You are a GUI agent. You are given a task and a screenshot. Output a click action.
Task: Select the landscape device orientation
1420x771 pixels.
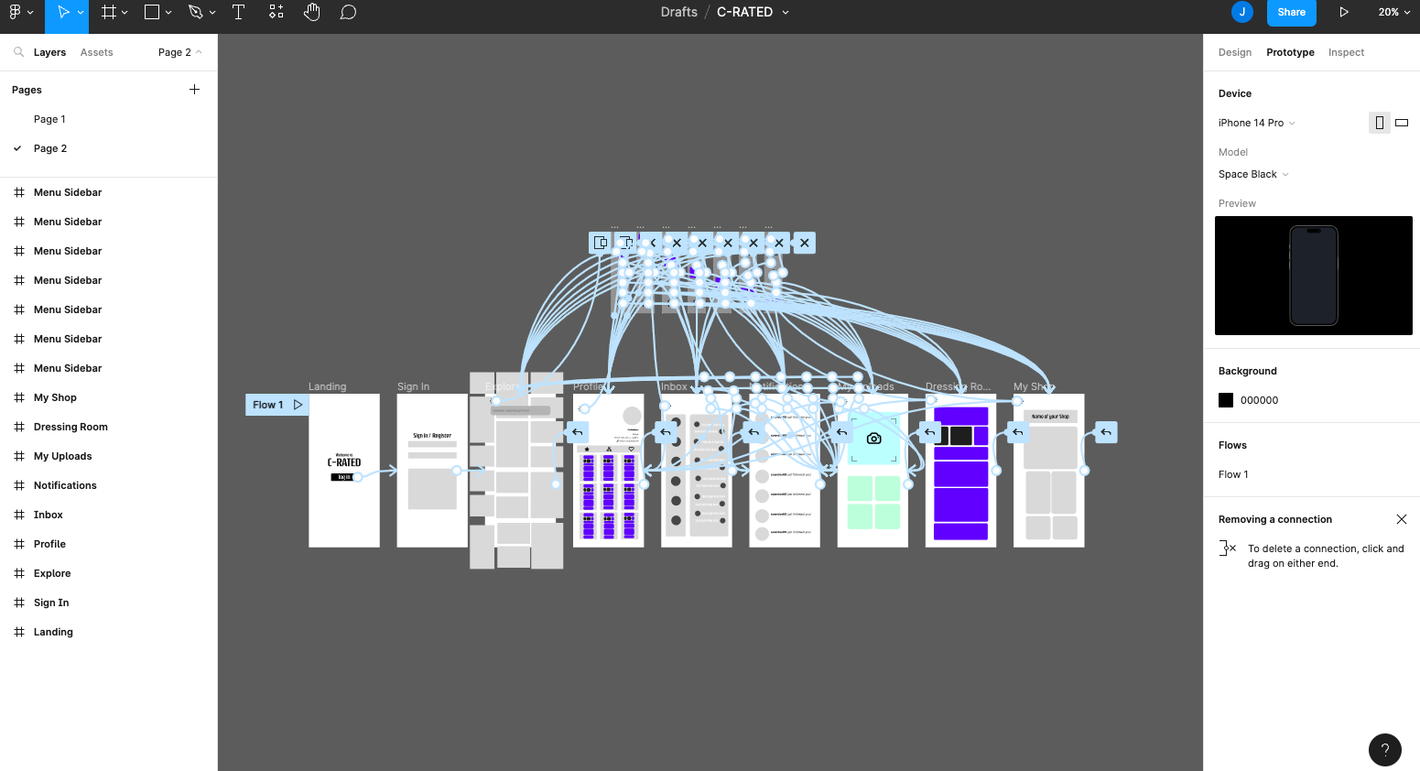tap(1402, 123)
